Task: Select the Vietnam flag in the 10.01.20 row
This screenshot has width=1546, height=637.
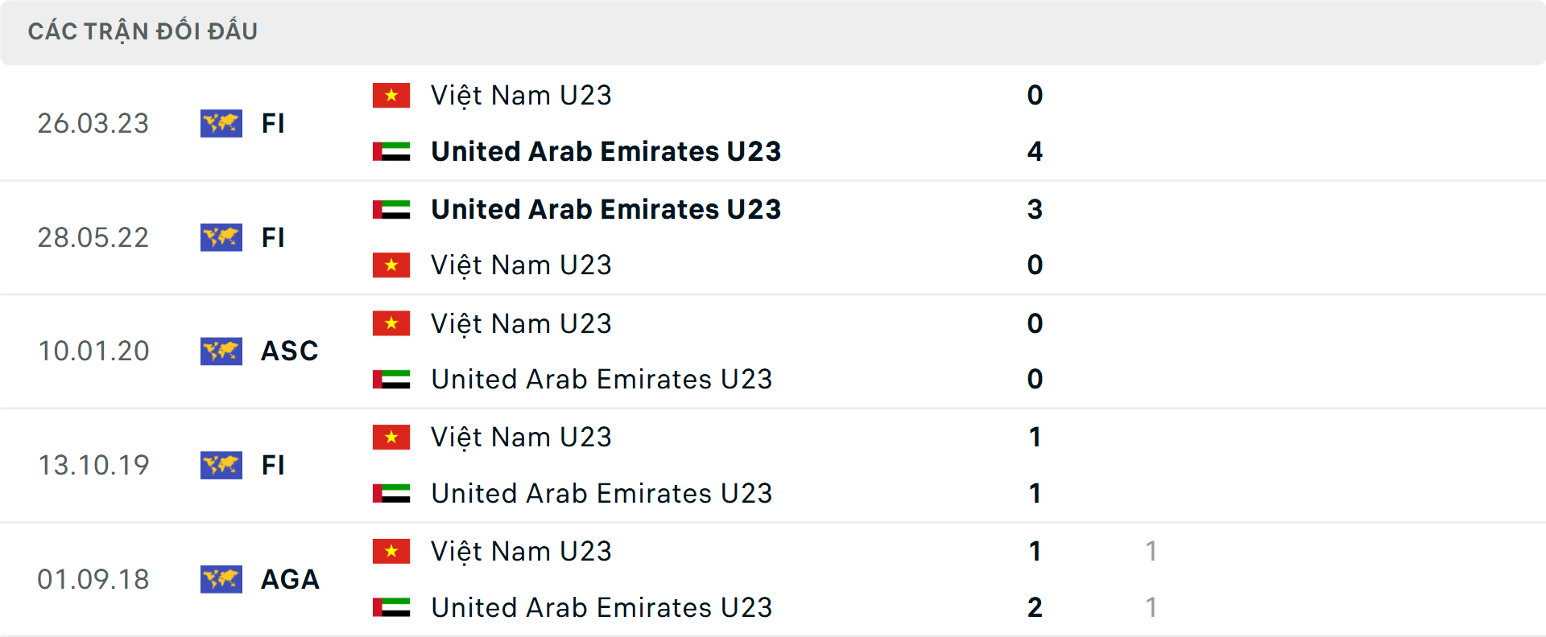Action: pos(391,323)
